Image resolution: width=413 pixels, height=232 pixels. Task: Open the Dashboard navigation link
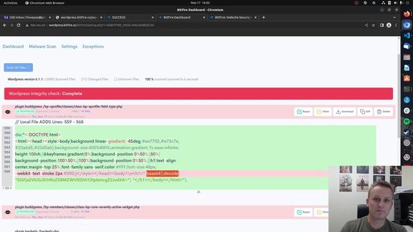coord(13,46)
